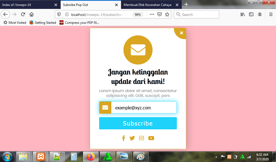Bookmark this page with the star
This screenshot has width=276, height=162.
tap(167, 15)
